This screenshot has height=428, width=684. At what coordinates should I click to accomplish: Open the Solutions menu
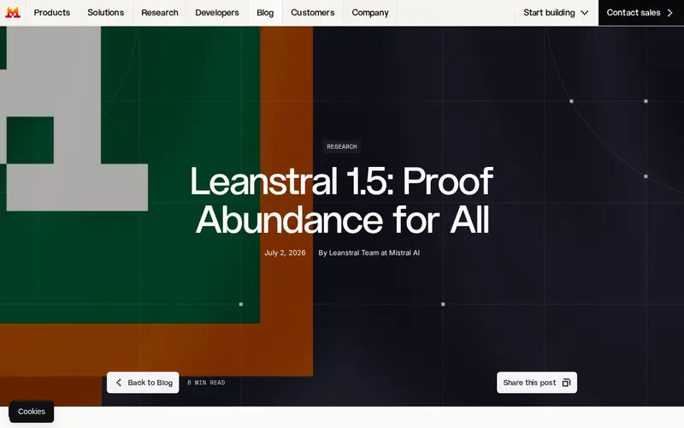click(105, 13)
